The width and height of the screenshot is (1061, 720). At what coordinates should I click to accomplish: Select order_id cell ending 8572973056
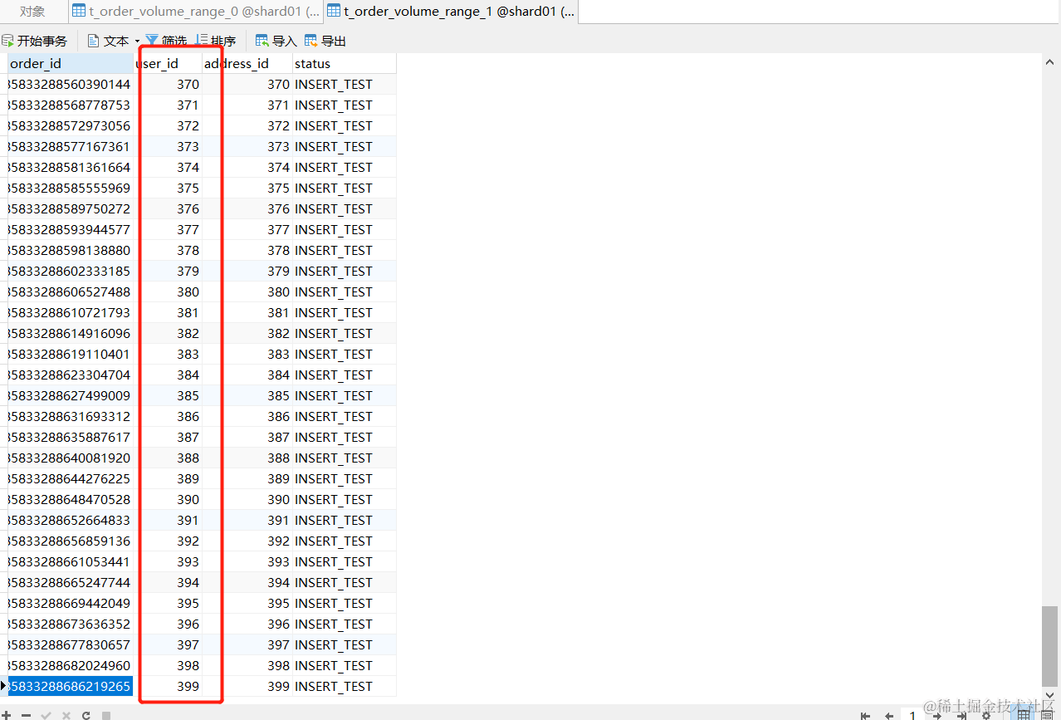[x=71, y=125]
